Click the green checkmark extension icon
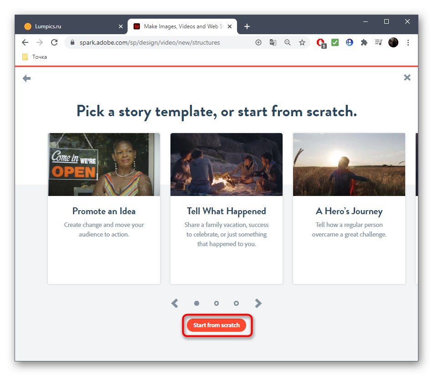The width and height of the screenshot is (433, 376). pyautogui.click(x=335, y=42)
